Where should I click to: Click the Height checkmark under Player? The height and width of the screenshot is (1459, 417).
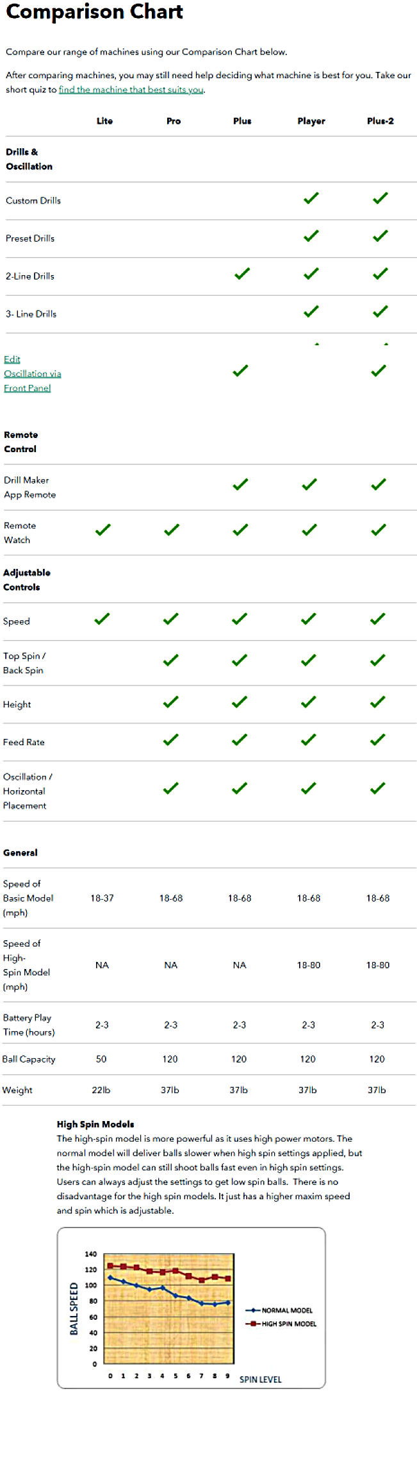click(309, 702)
